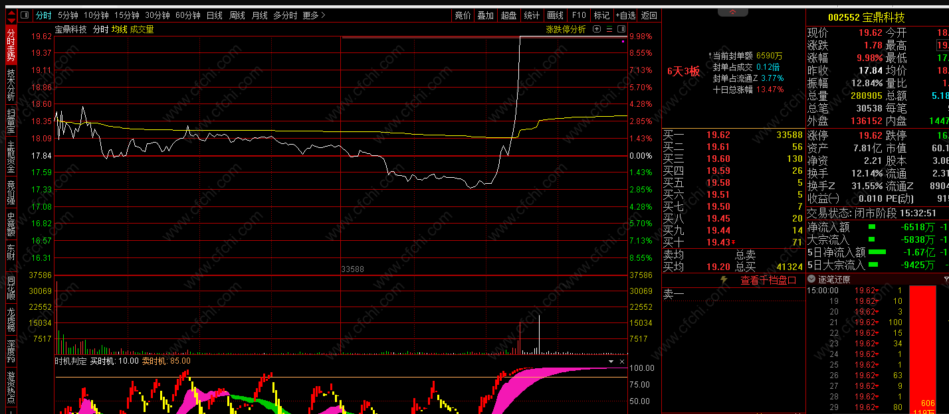
Task: Click the 叠加 overlay button
Action: [485, 15]
